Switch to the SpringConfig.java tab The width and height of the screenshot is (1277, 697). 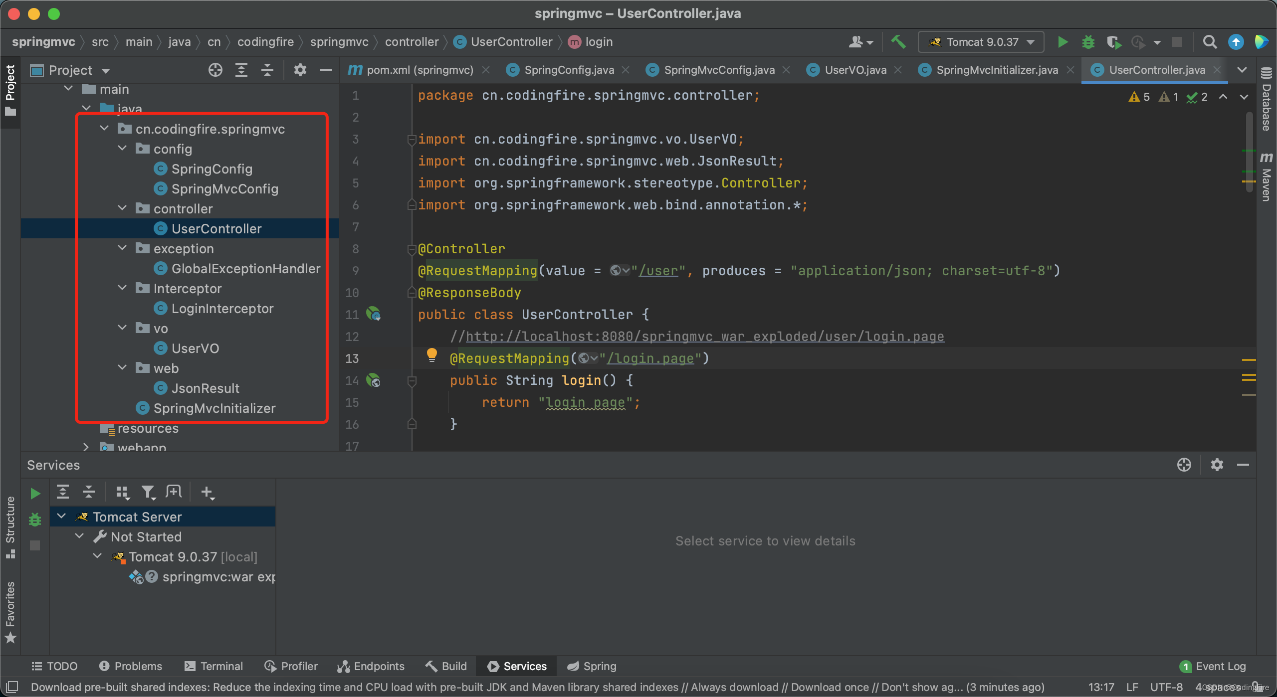[569, 70]
